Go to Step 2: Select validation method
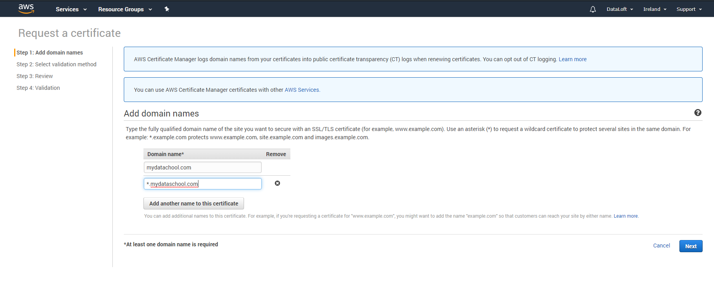Screen dimensions: 714x302 click(x=56, y=64)
